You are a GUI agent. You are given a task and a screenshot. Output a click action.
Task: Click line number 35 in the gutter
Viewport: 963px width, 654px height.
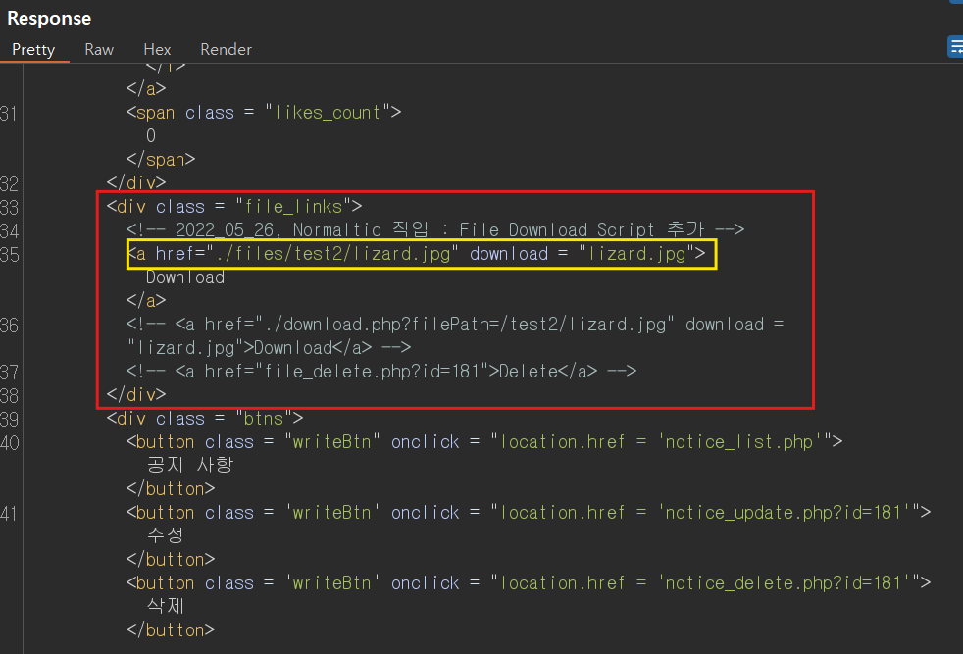pos(10,255)
